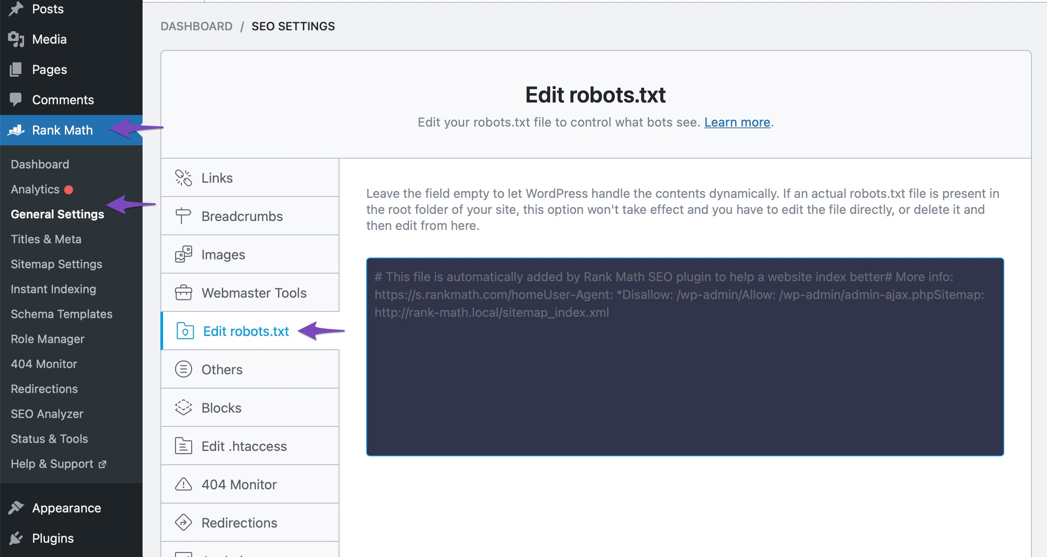The height and width of the screenshot is (557, 1047).
Task: Click the SEO SETTINGS breadcrumb text
Action: tap(293, 26)
